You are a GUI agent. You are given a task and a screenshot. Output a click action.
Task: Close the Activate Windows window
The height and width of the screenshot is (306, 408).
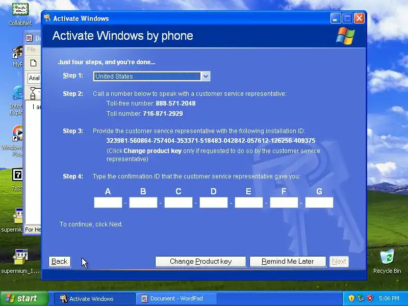(x=359, y=18)
